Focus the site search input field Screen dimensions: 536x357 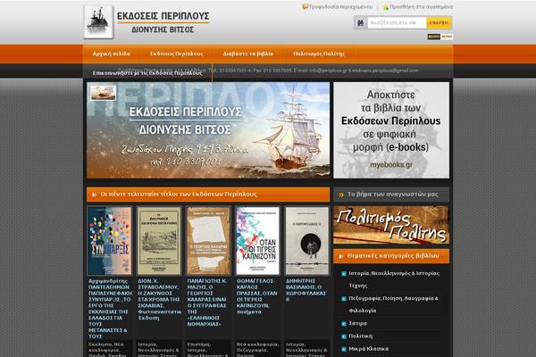[x=397, y=23]
